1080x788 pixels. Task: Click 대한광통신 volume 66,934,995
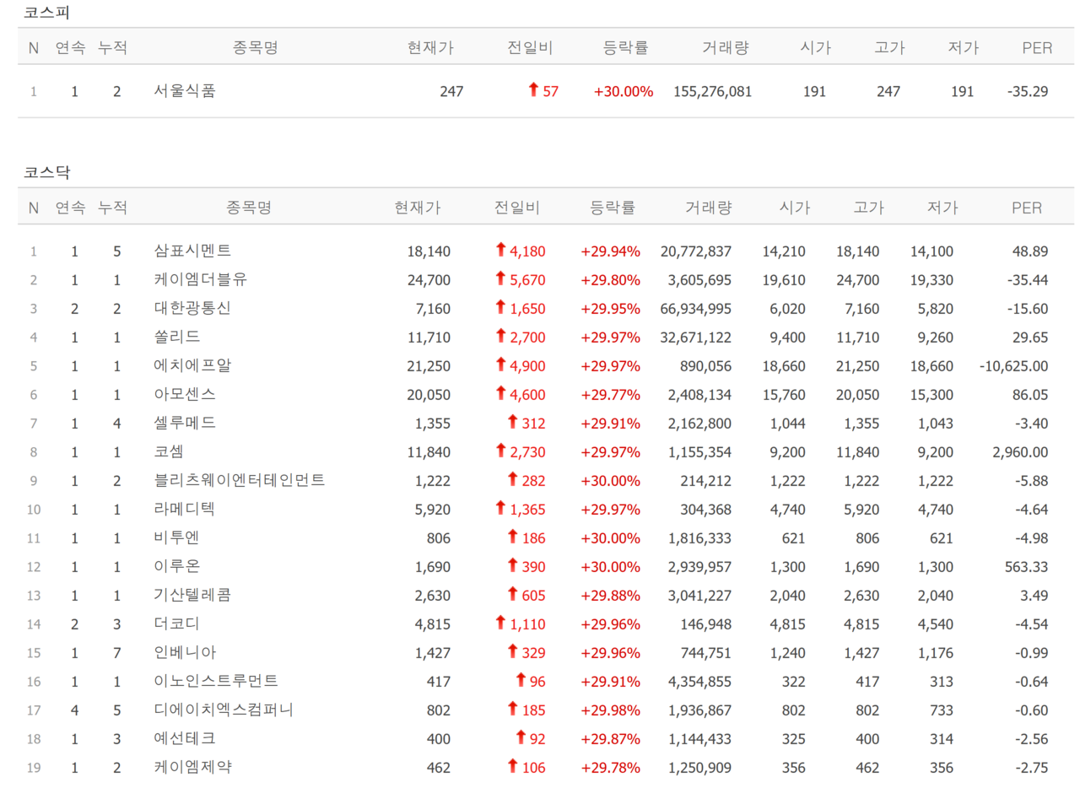click(696, 308)
